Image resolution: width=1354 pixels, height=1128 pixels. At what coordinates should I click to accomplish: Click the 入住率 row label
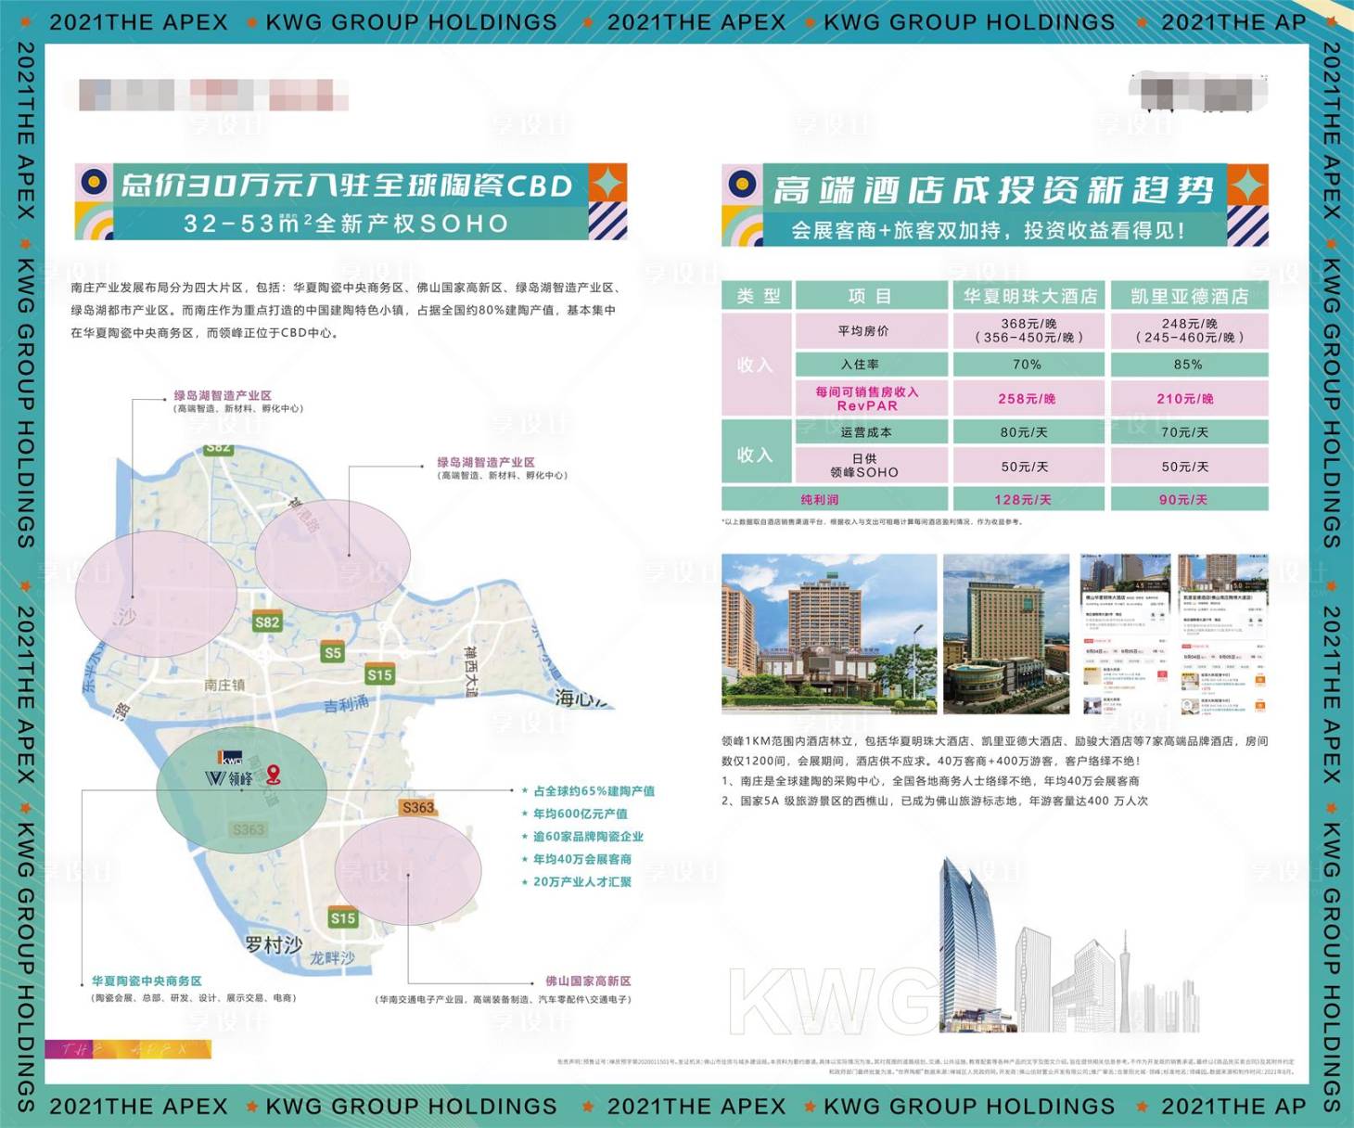click(x=871, y=365)
